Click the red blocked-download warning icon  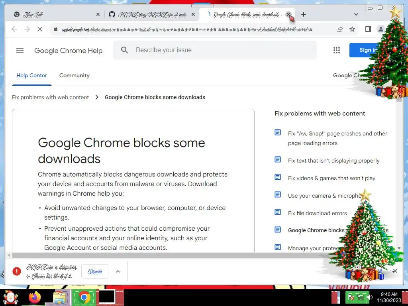point(17,271)
